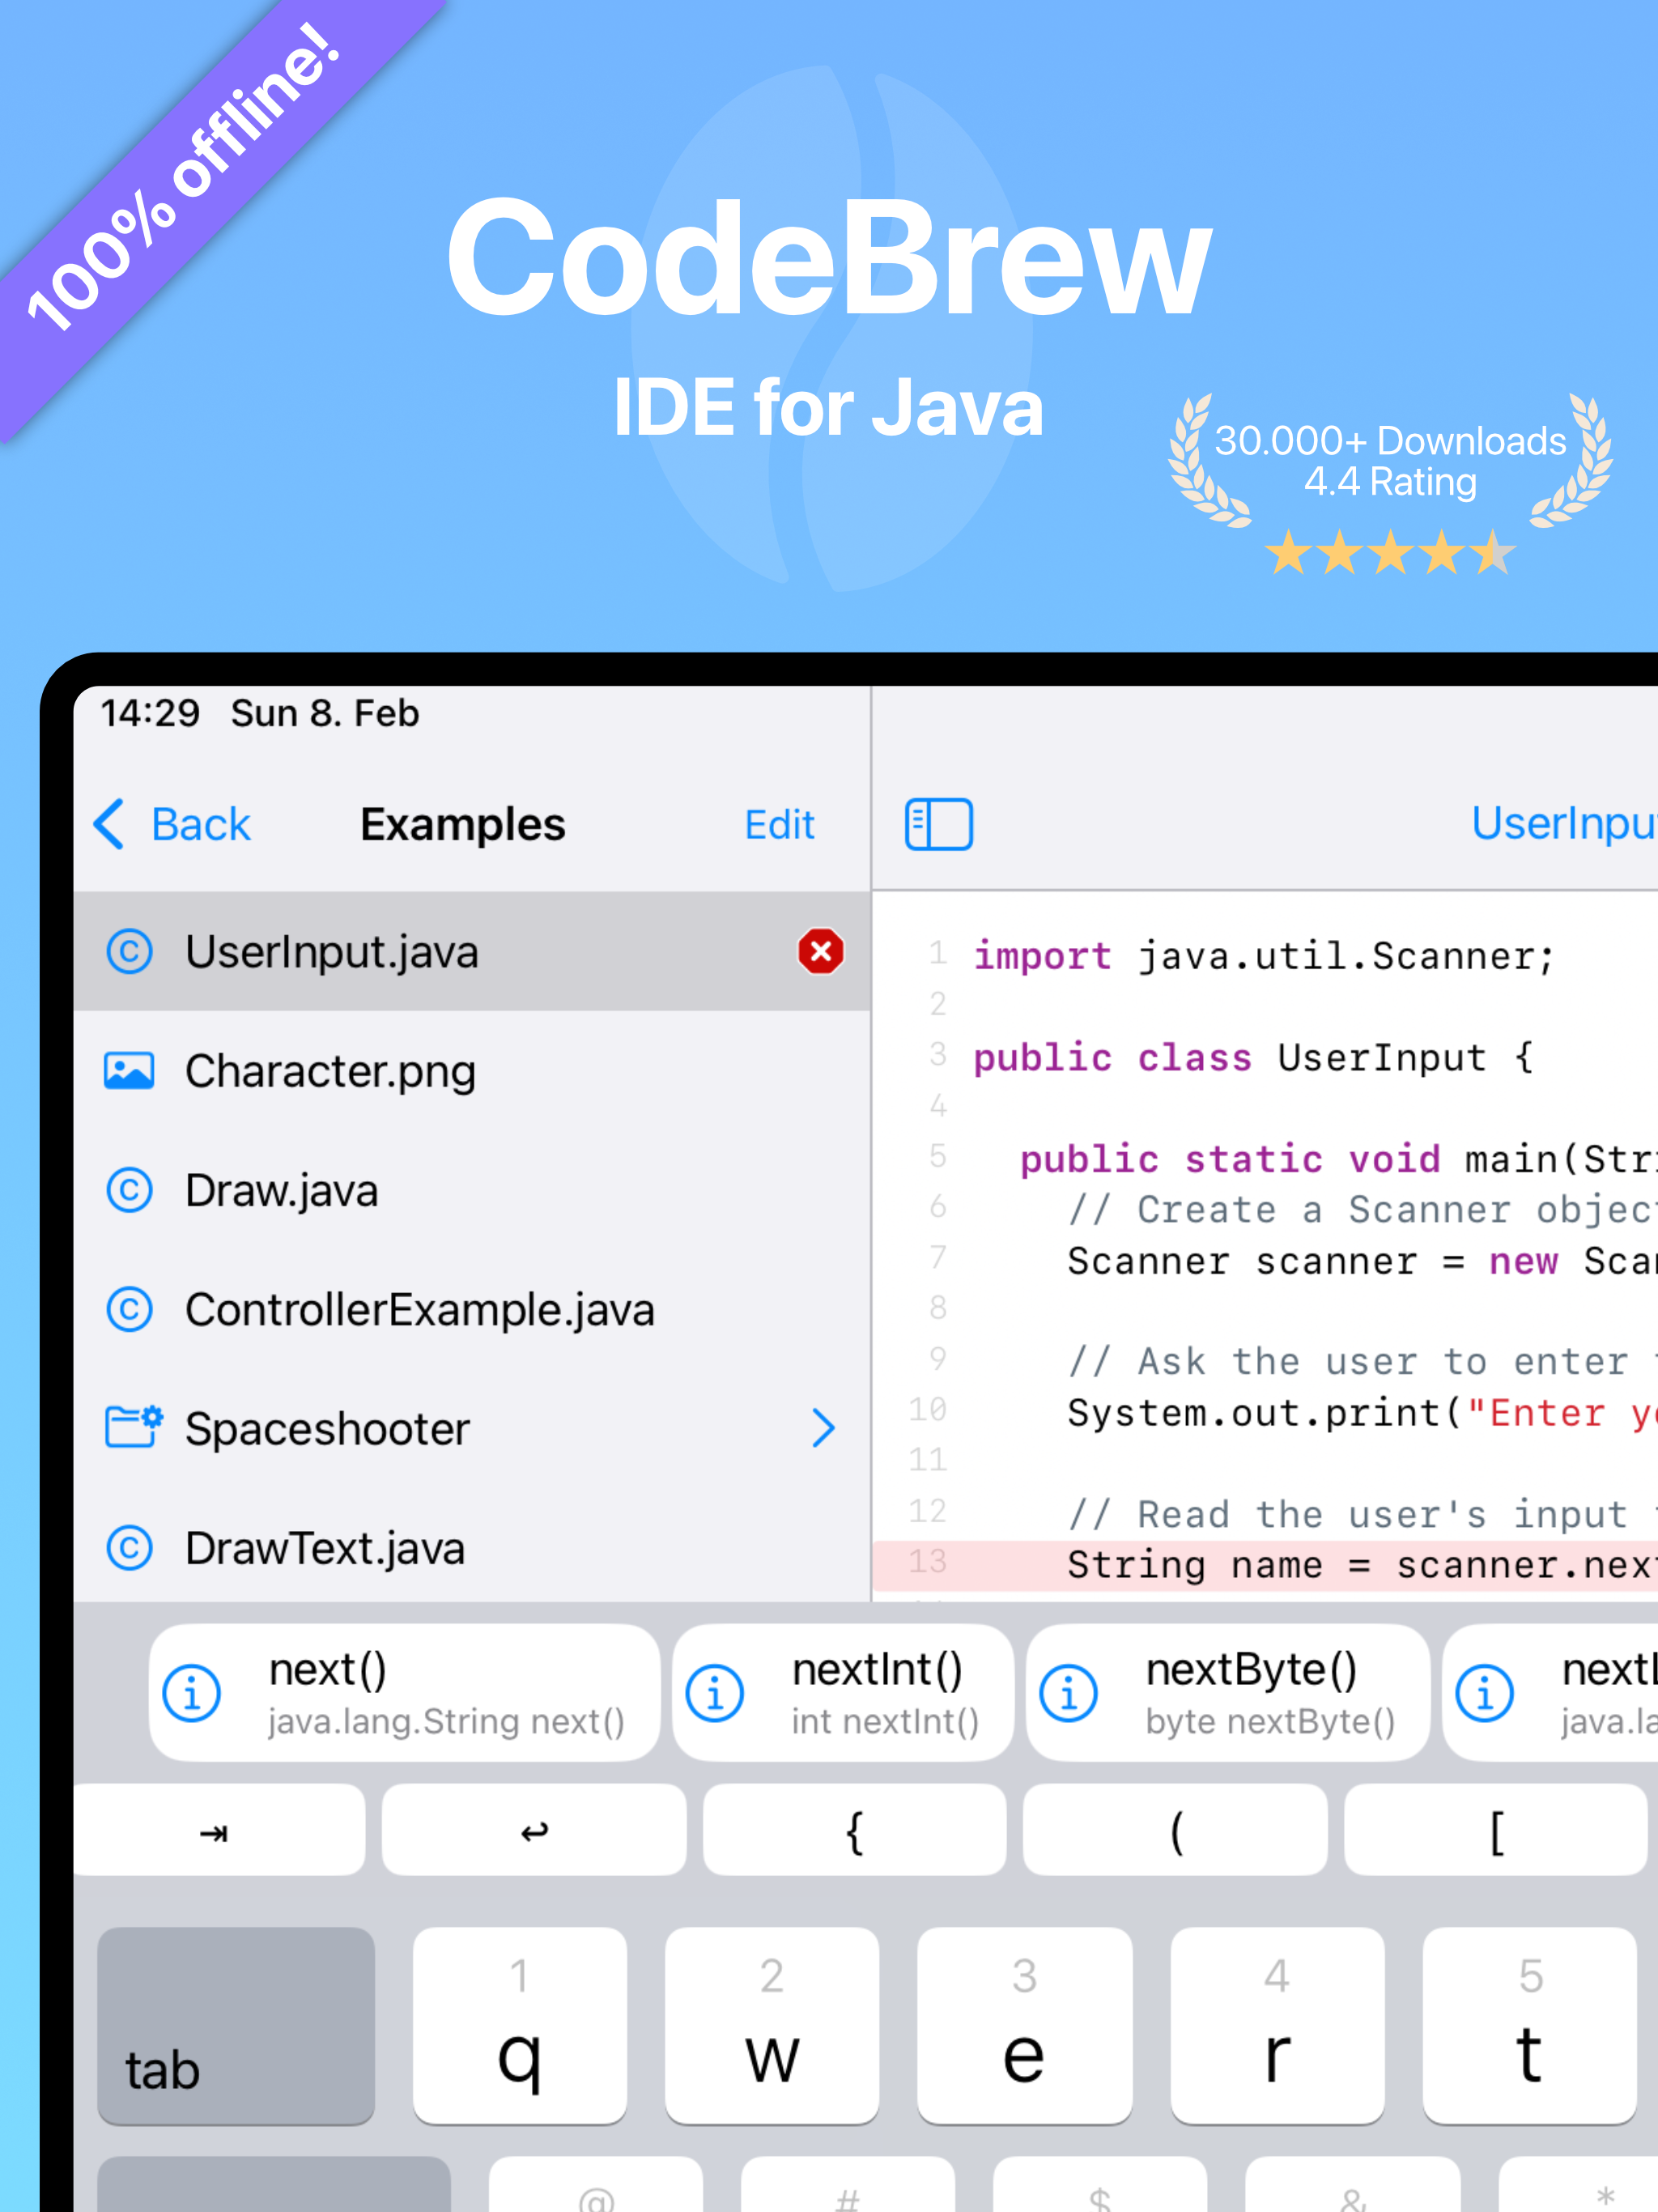Tap the w key
The height and width of the screenshot is (2212, 1658).
(x=772, y=2026)
